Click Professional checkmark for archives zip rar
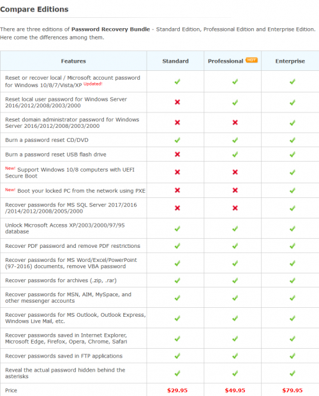The height and width of the screenshot is (396, 319). point(235,280)
